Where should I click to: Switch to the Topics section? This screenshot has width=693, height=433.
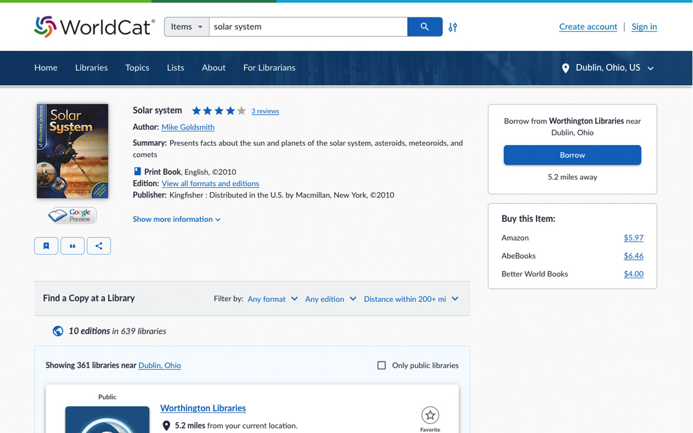(137, 68)
